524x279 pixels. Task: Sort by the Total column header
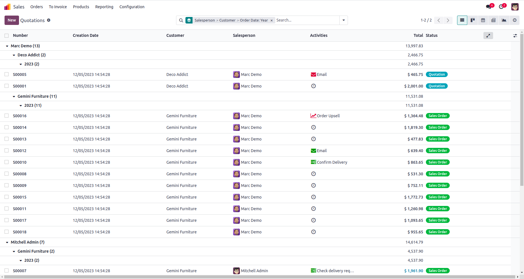tap(418, 35)
